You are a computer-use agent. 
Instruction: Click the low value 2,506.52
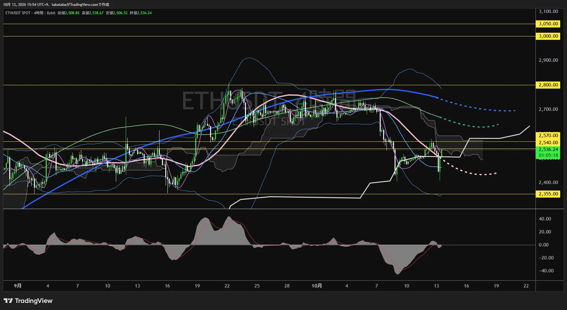click(121, 13)
